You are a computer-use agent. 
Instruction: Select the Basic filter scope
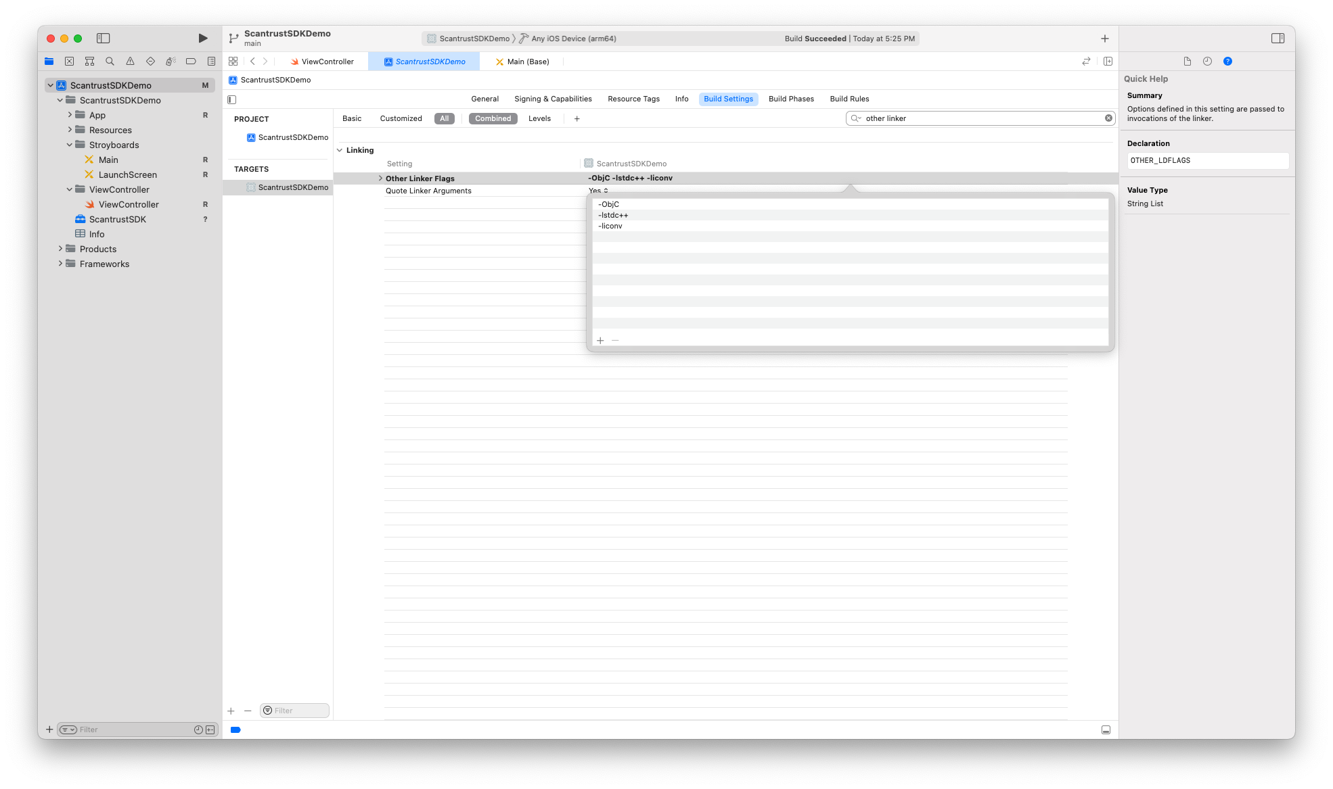coord(352,118)
